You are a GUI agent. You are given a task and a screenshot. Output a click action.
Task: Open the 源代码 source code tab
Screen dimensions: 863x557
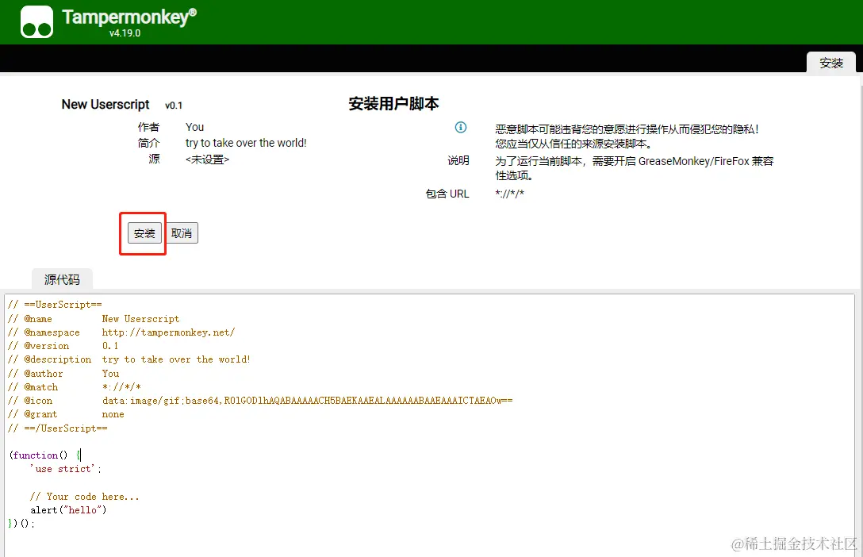point(62,279)
